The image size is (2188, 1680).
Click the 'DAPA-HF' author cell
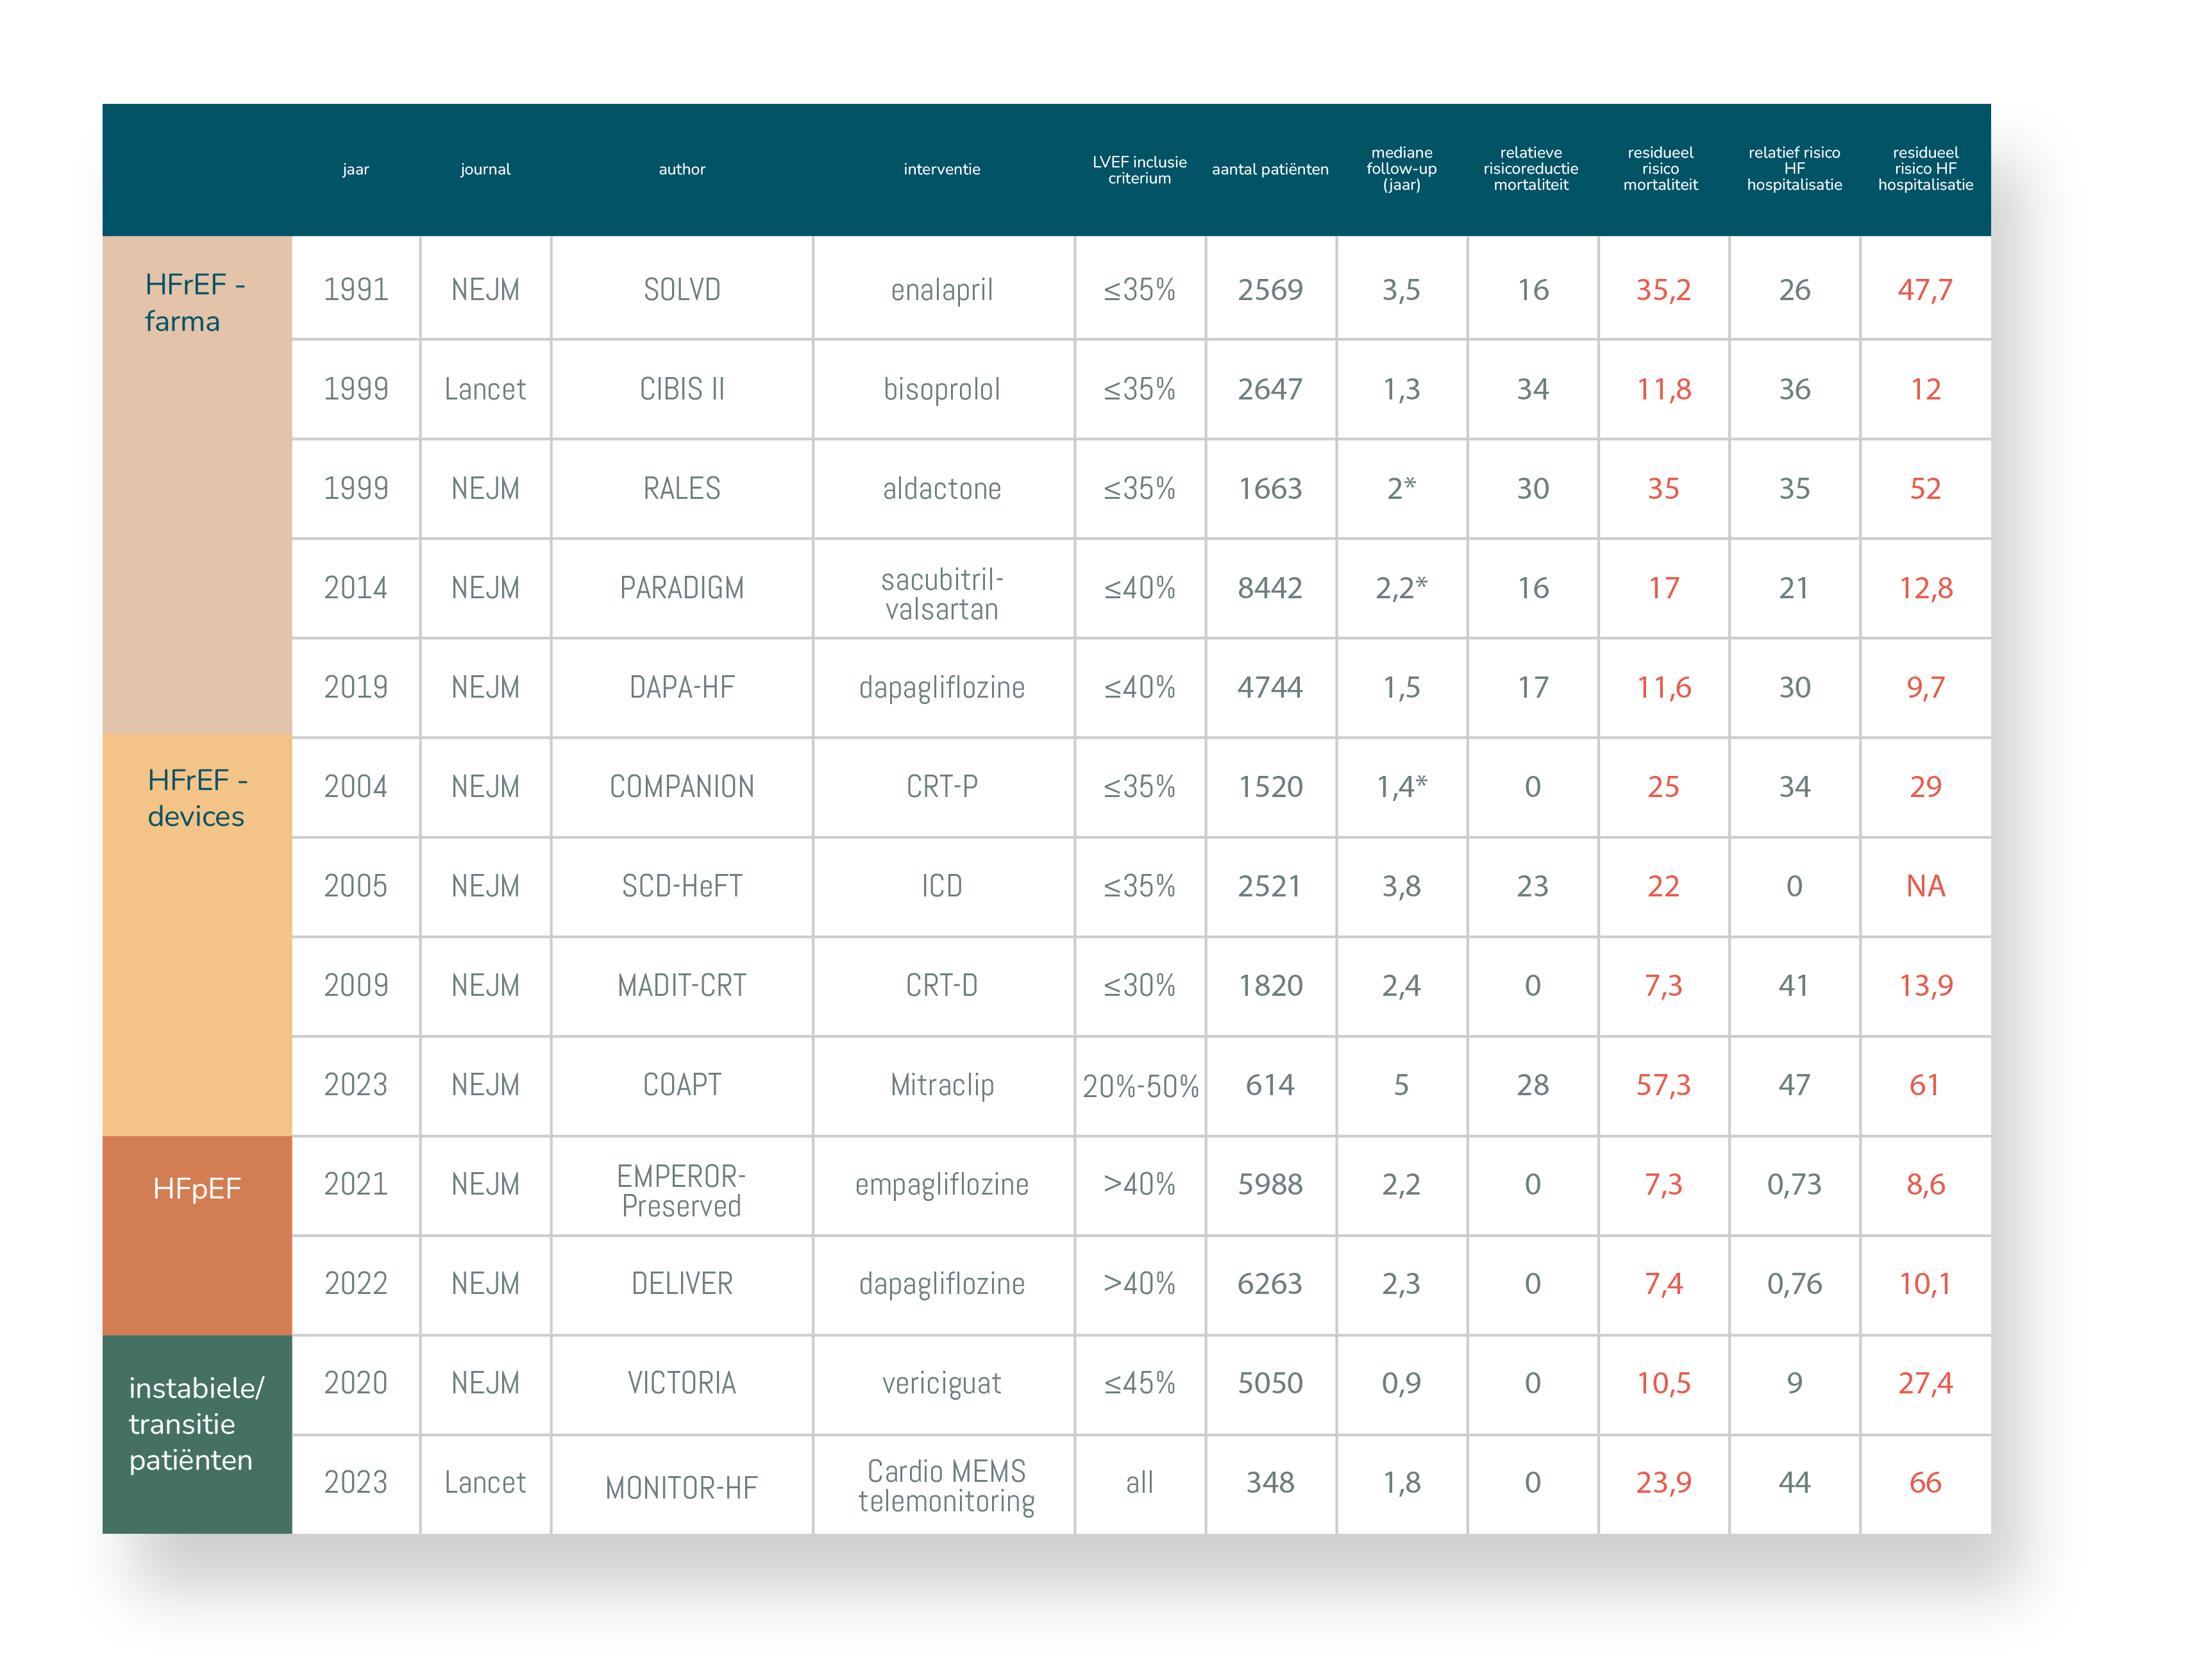click(682, 687)
